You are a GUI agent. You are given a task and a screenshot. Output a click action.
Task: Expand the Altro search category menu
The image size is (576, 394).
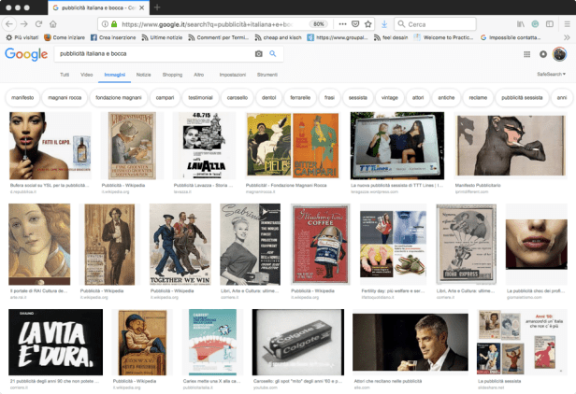[198, 74]
